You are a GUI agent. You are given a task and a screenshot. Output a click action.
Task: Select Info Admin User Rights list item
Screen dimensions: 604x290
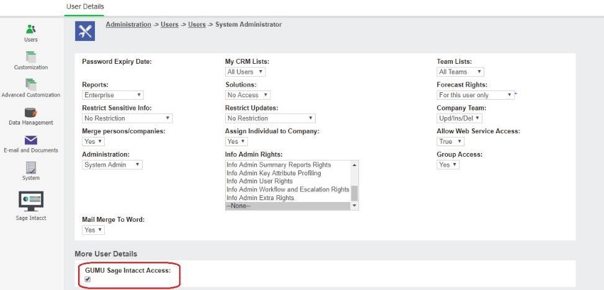[x=260, y=182]
